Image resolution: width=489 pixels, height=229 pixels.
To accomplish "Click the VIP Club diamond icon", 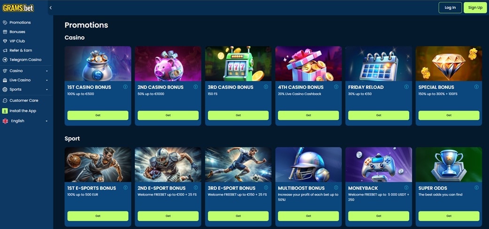I will (x=5, y=41).
